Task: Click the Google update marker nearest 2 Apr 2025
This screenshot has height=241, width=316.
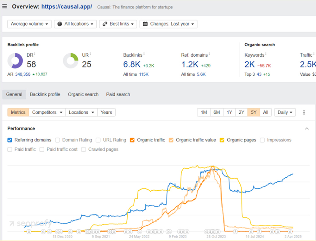Action: pos(290,232)
